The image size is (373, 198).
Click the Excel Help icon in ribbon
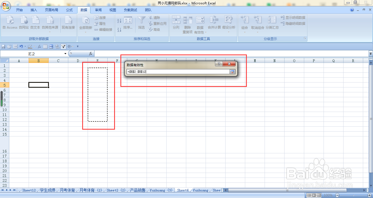coord(352,10)
